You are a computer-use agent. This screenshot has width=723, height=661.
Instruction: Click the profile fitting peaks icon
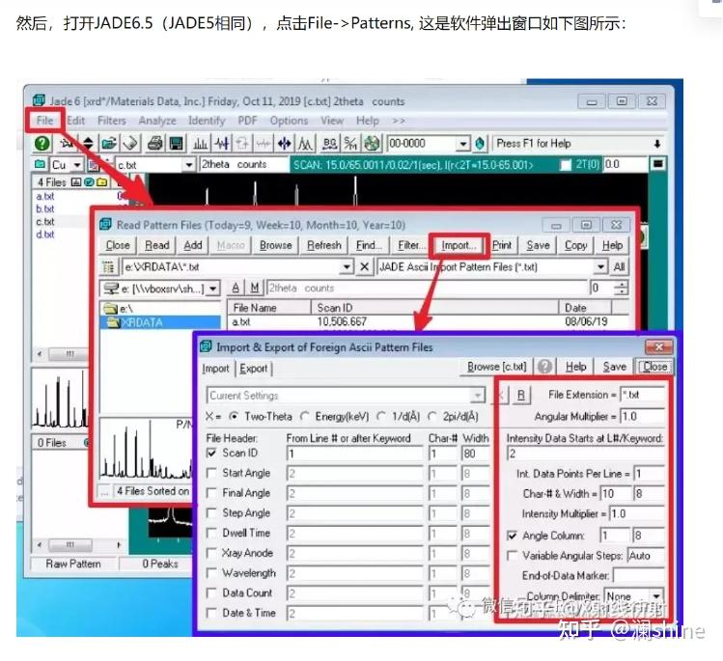click(305, 144)
